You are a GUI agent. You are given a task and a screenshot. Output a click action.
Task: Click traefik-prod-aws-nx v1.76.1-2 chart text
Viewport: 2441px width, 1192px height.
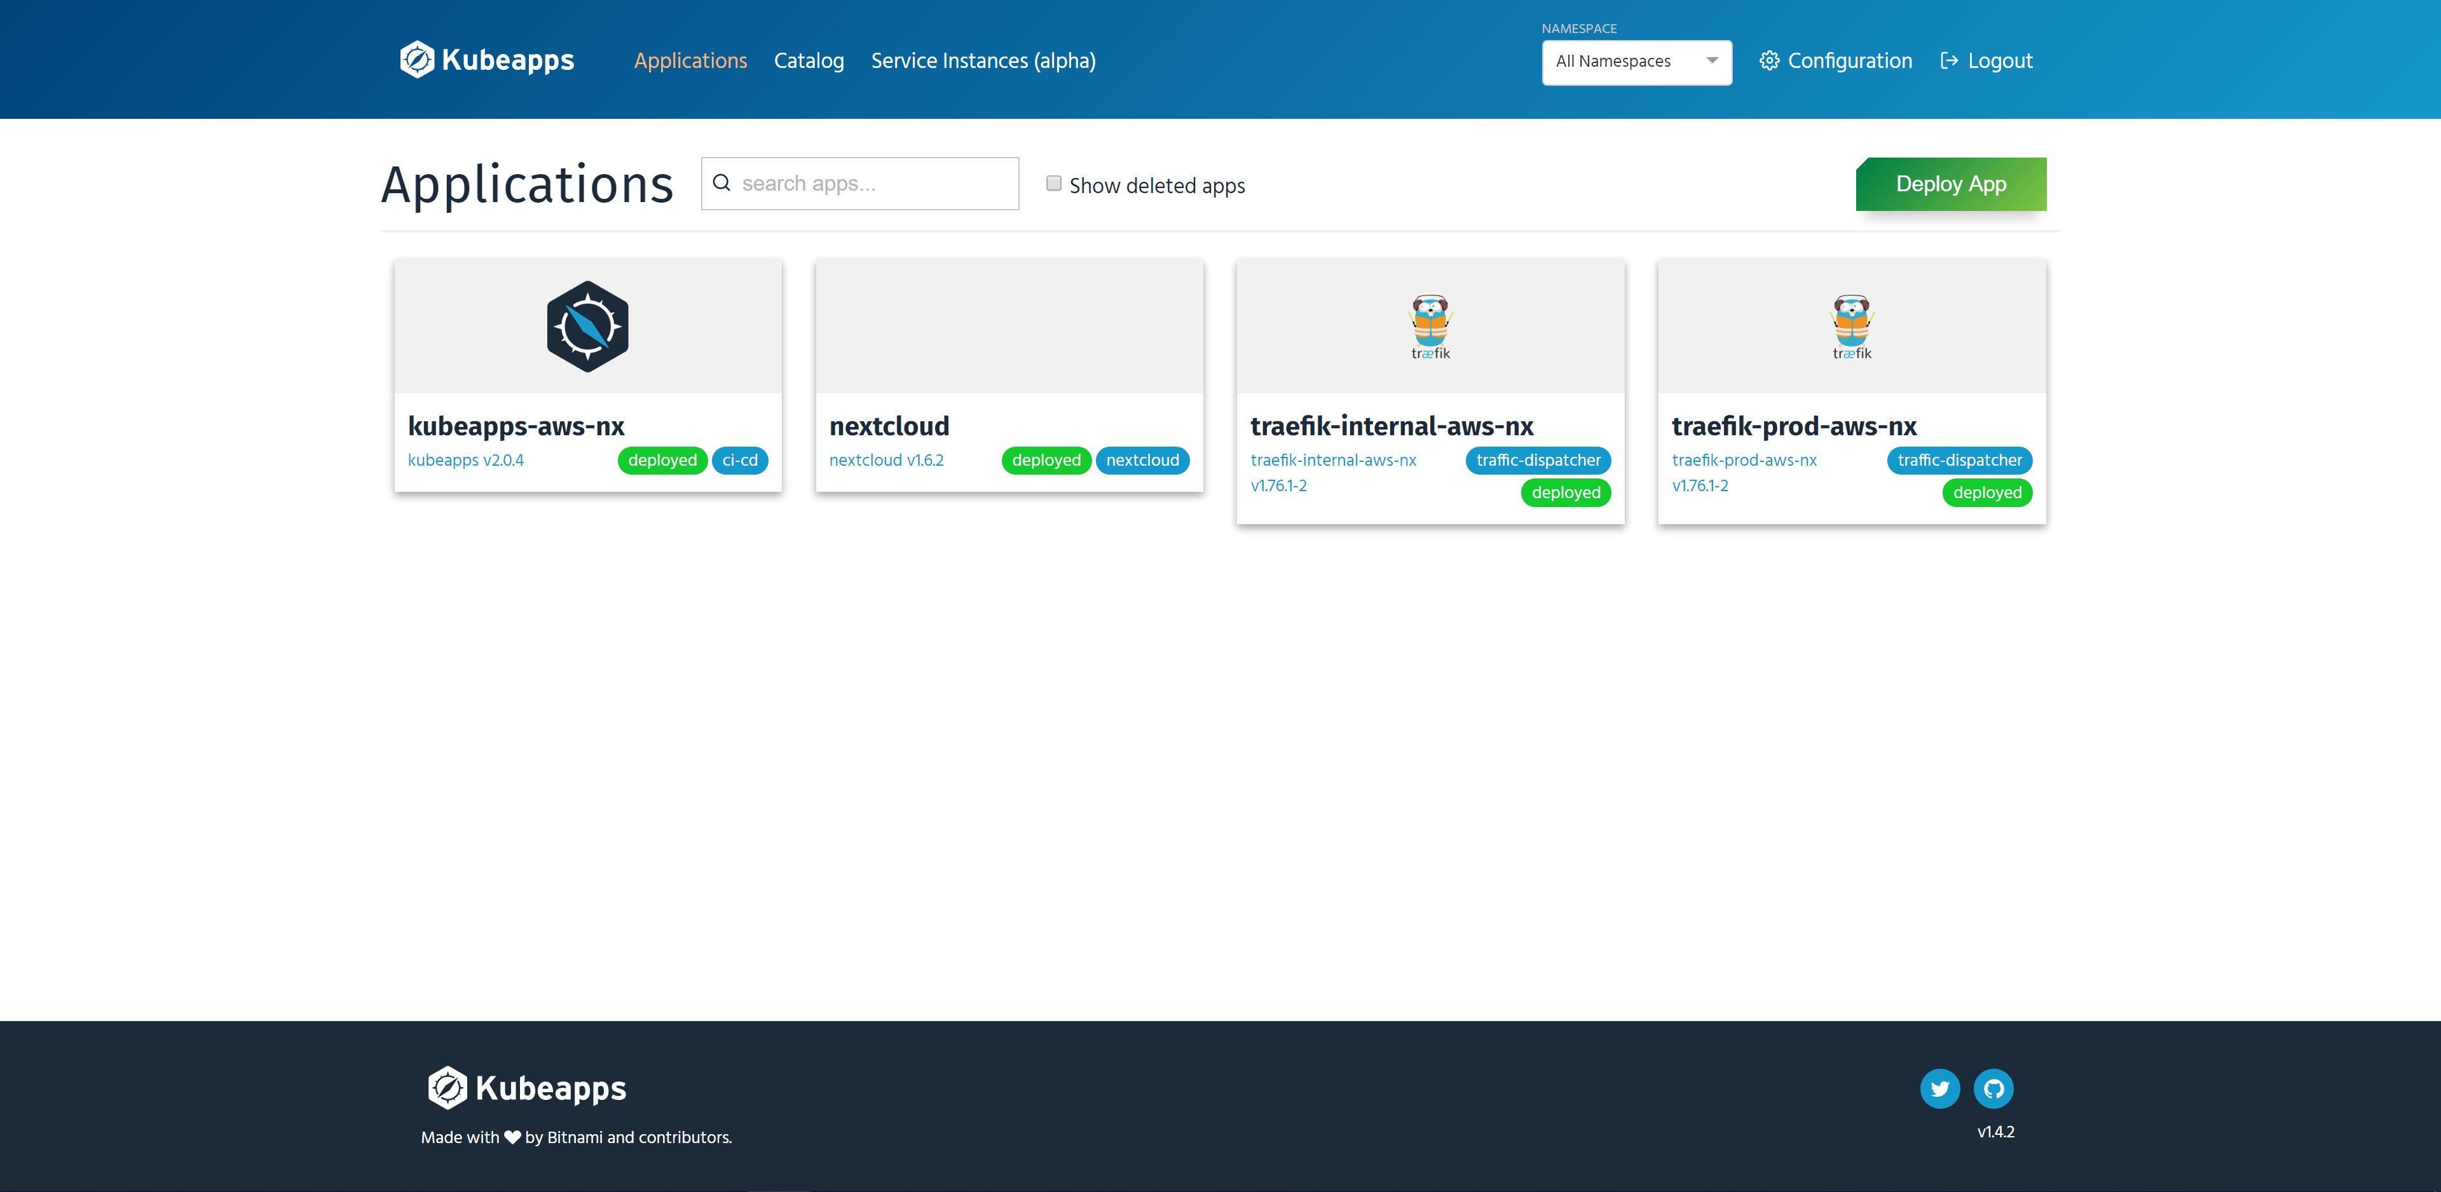[x=1744, y=472]
